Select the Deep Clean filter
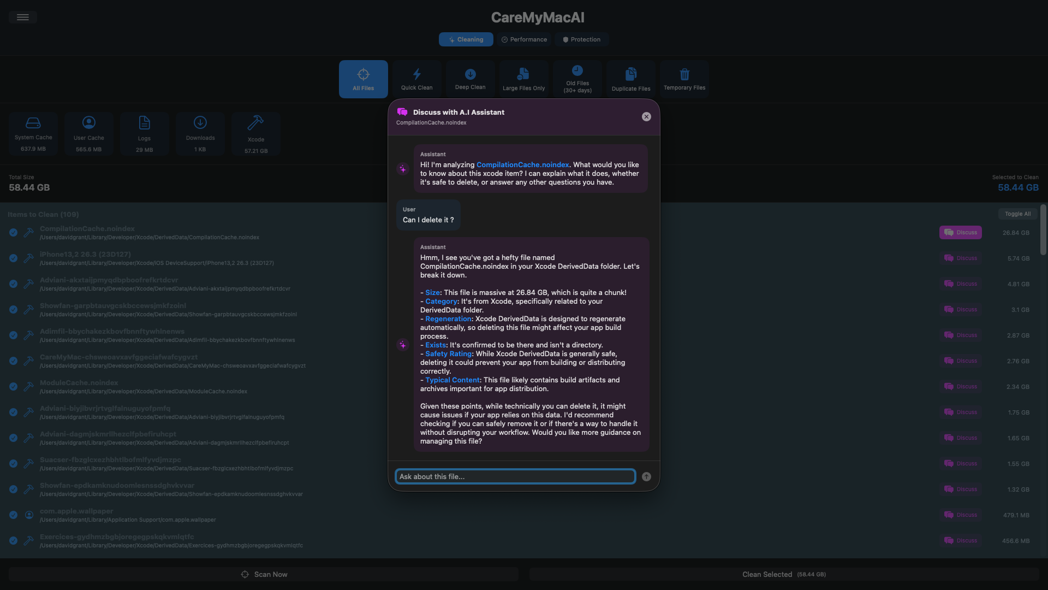 click(470, 79)
